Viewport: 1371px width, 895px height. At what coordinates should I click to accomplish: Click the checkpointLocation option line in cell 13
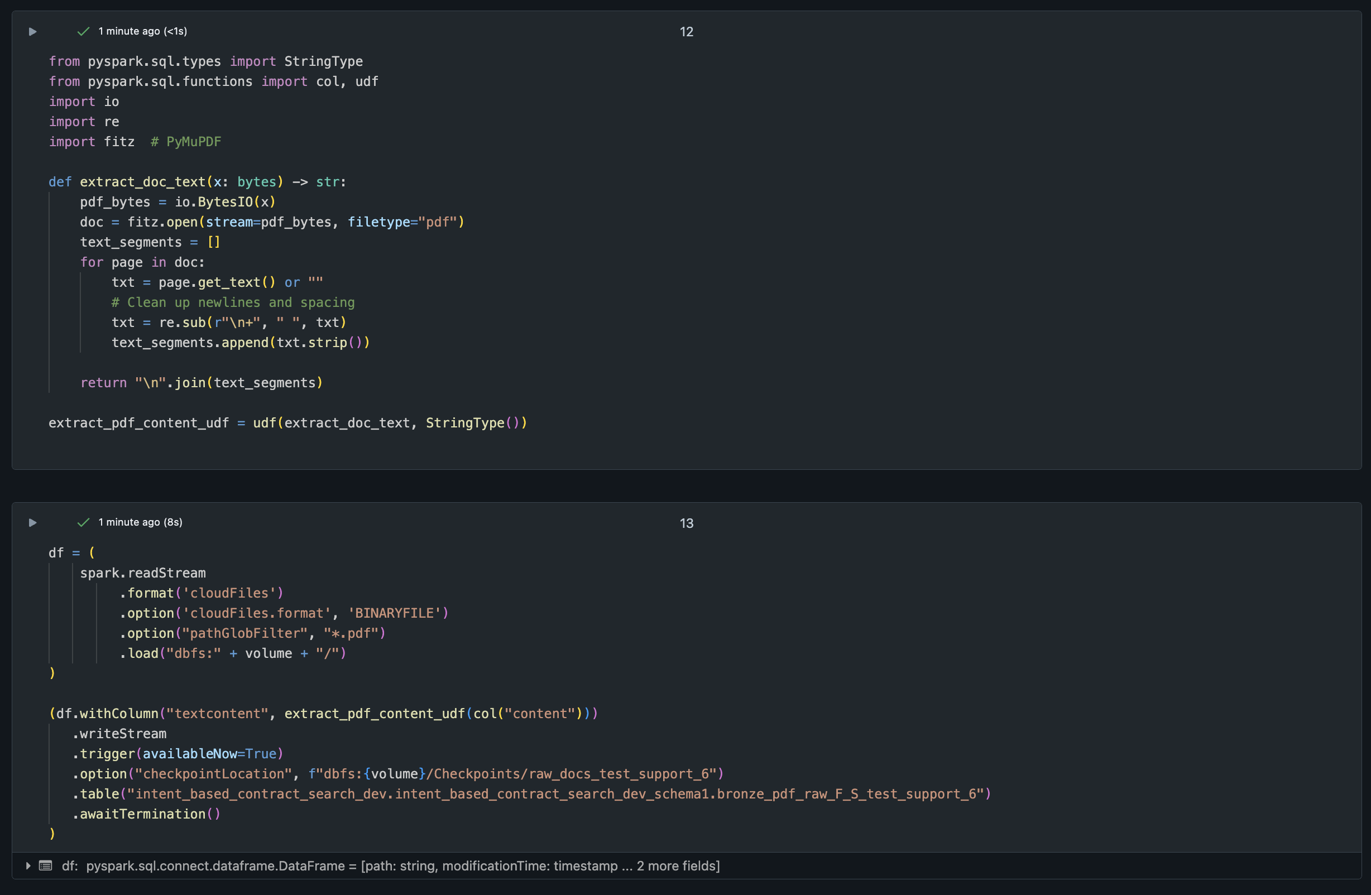[x=397, y=773]
